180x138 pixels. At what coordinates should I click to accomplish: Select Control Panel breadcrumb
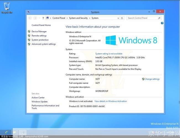pos(59,18)
